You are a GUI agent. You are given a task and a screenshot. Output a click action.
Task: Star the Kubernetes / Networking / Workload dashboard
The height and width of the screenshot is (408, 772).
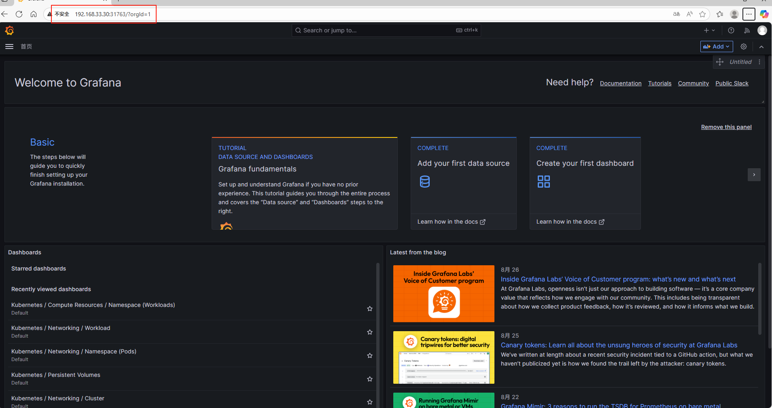(370, 332)
